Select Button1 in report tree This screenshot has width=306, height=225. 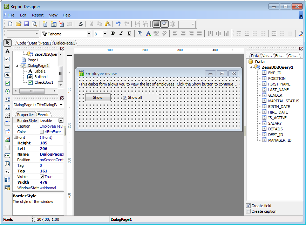tap(41, 77)
